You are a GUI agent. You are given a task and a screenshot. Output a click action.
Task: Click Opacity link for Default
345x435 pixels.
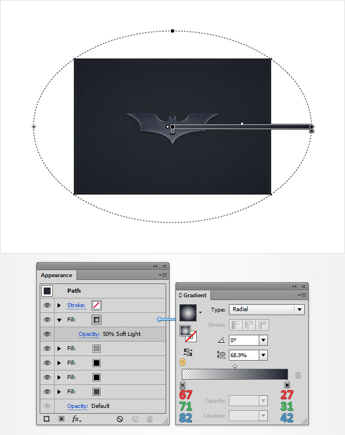tap(78, 406)
